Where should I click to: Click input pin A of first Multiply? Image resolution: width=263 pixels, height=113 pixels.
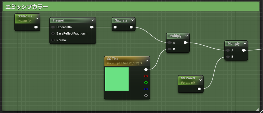170,43
